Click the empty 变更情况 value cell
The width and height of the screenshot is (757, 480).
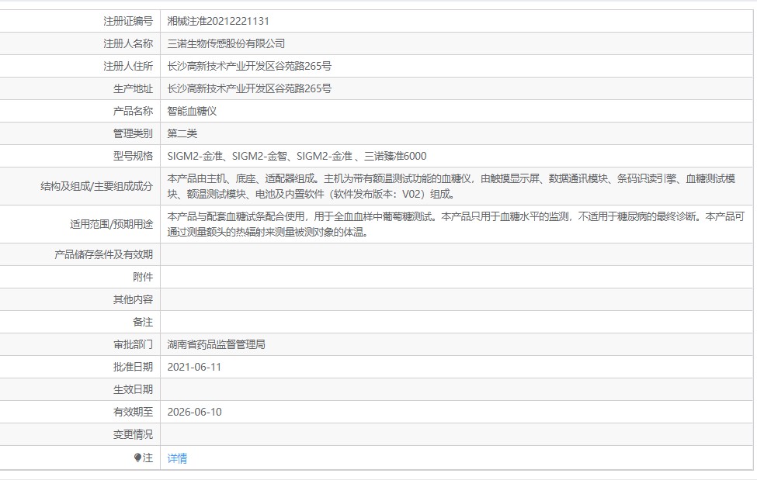click(457, 435)
